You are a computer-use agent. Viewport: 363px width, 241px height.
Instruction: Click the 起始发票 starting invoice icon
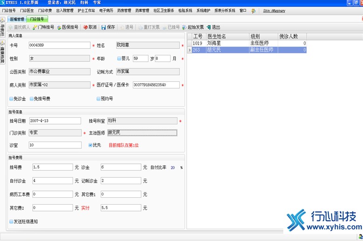[x=184, y=27]
